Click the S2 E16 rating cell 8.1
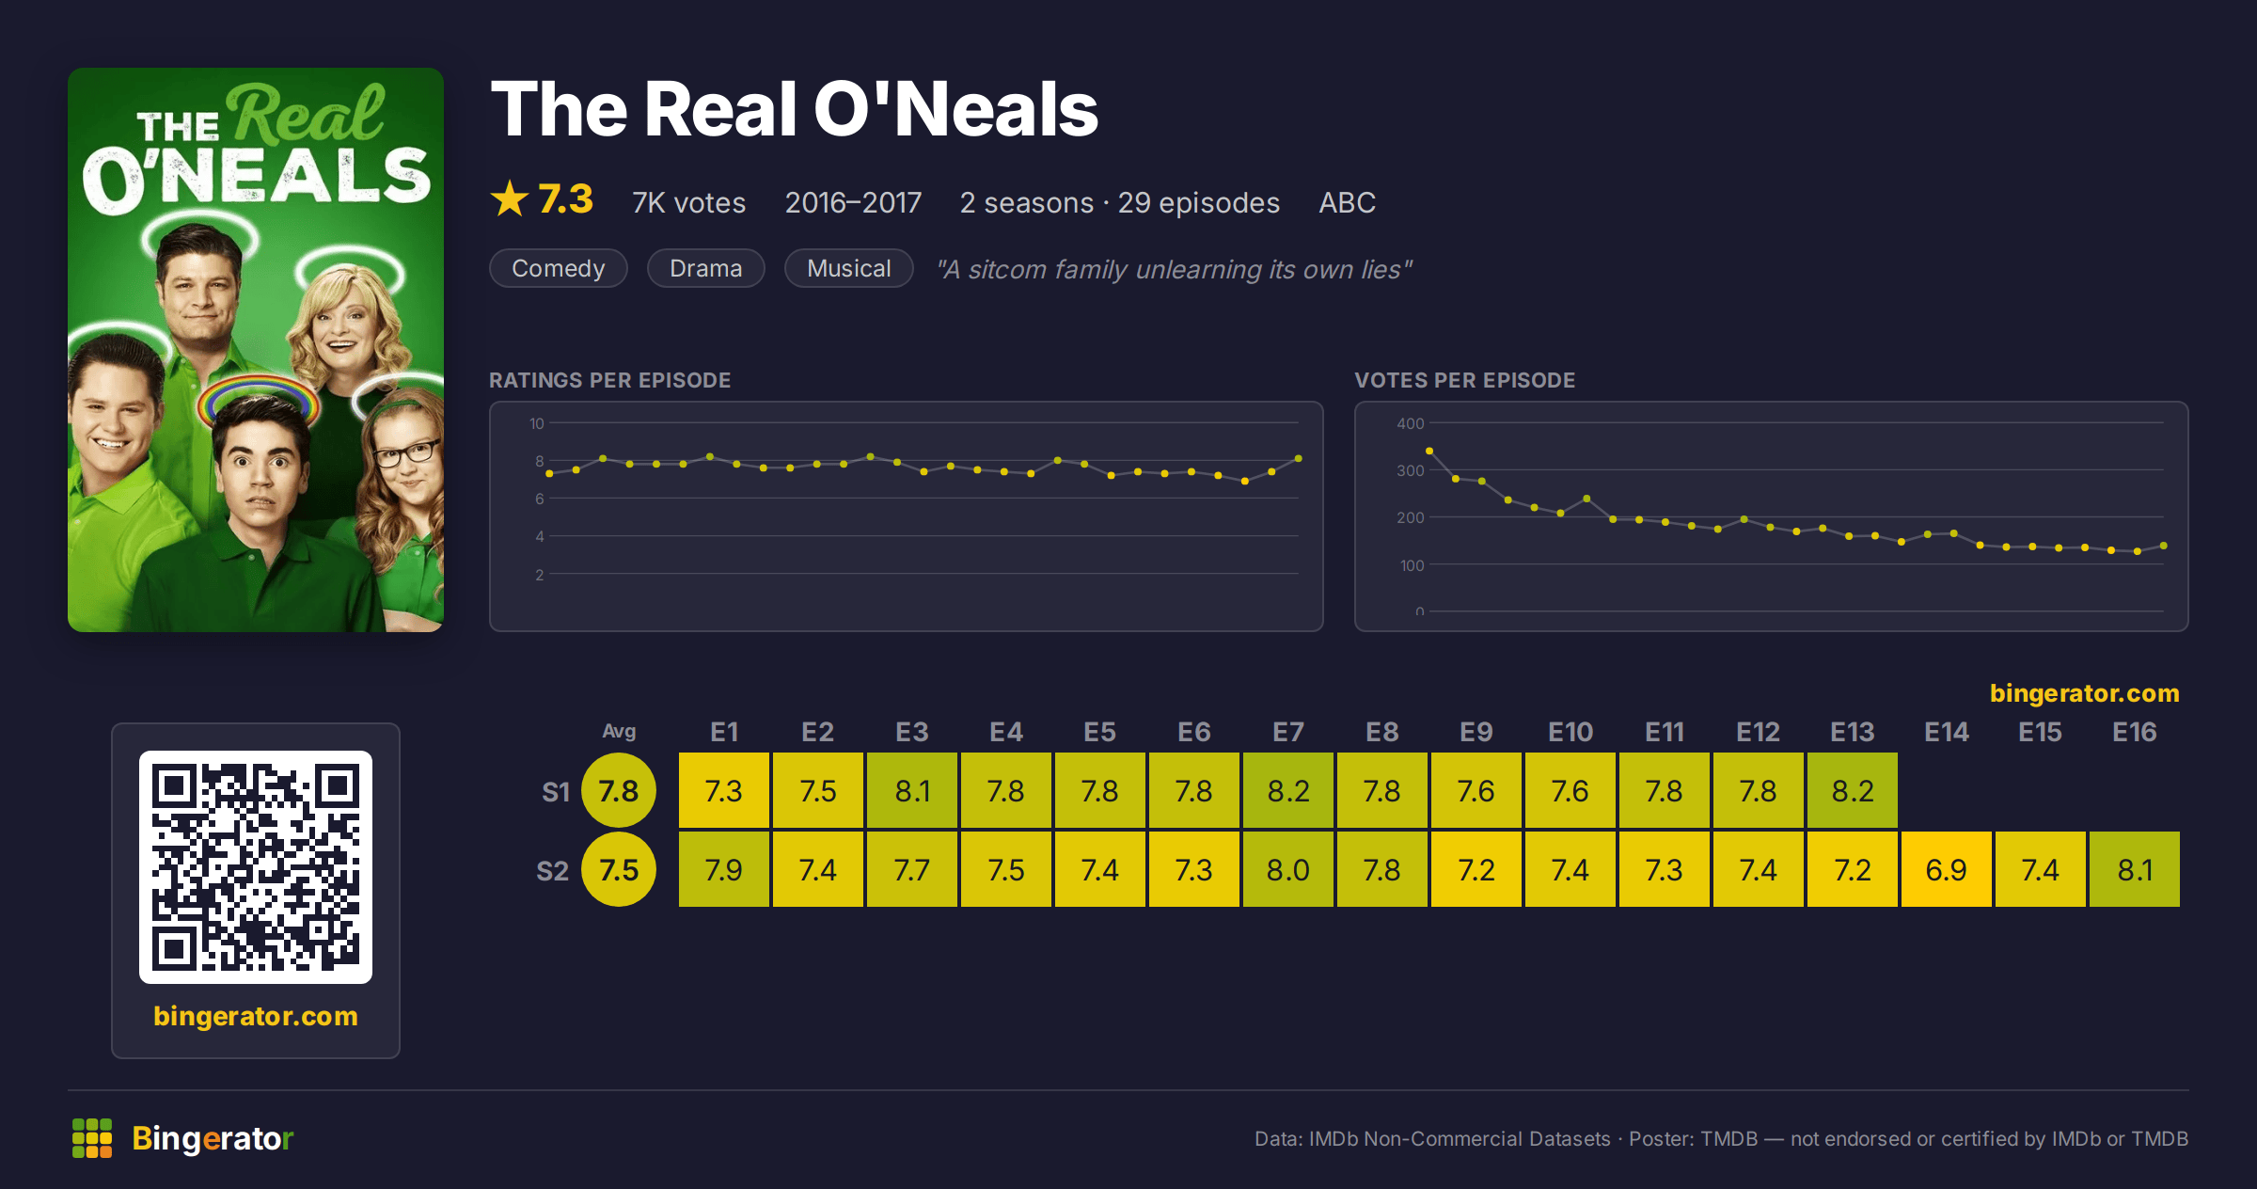 click(2135, 869)
